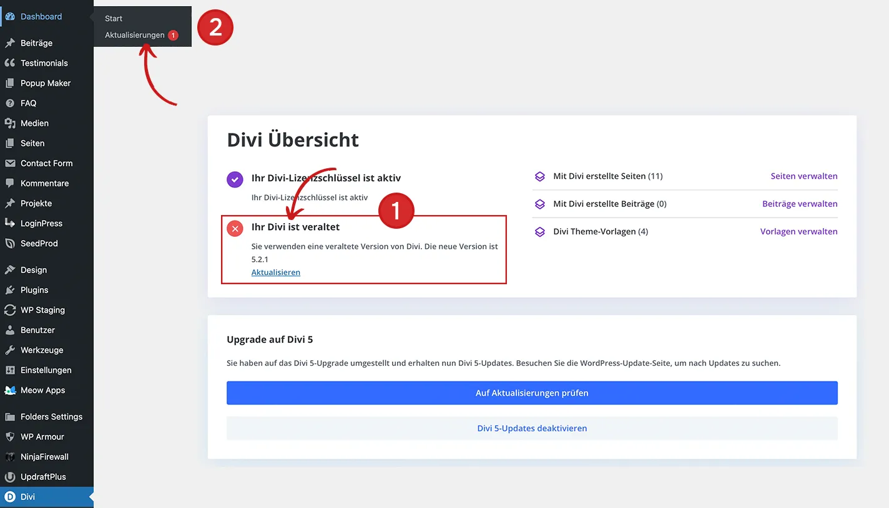Open Seiten verwalten
This screenshot has height=508, width=889.
[x=804, y=176]
